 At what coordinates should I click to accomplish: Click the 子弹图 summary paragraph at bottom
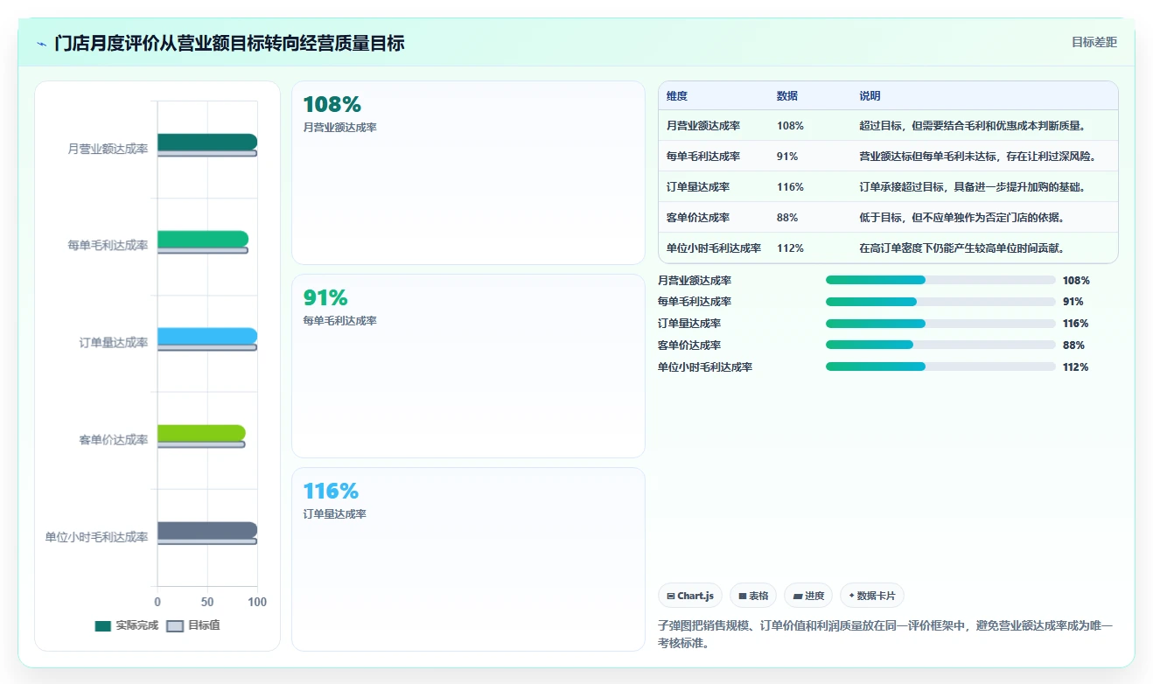(885, 634)
